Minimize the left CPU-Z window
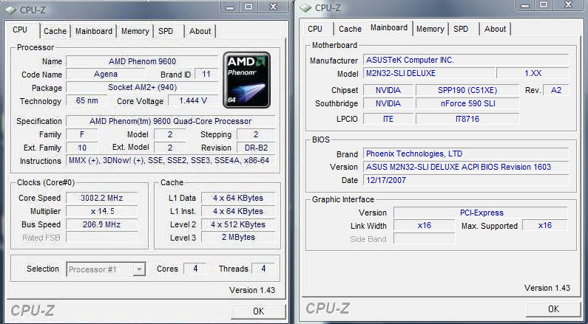Screen dimensions: 588x324 tap(230, 7)
